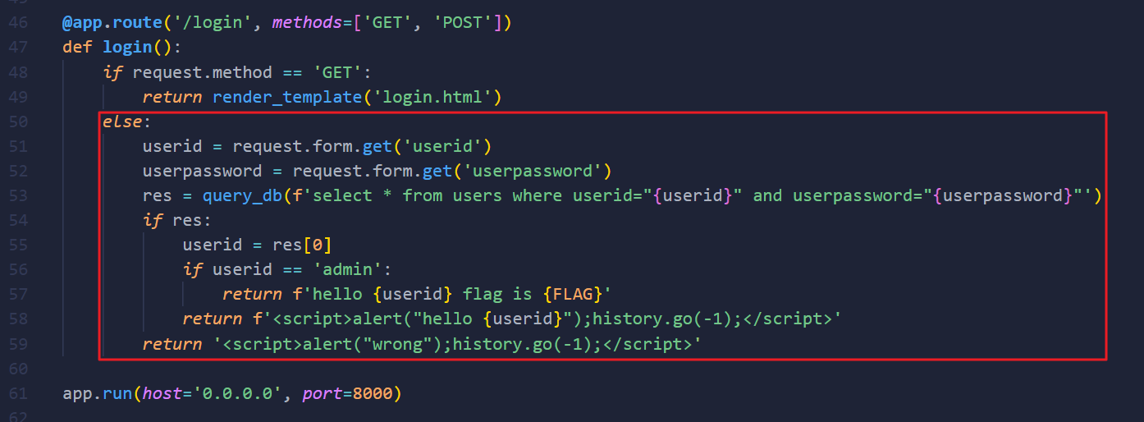The image size is (1144, 422).
Task: Click line number 61 in the gutter
Action: (18, 393)
